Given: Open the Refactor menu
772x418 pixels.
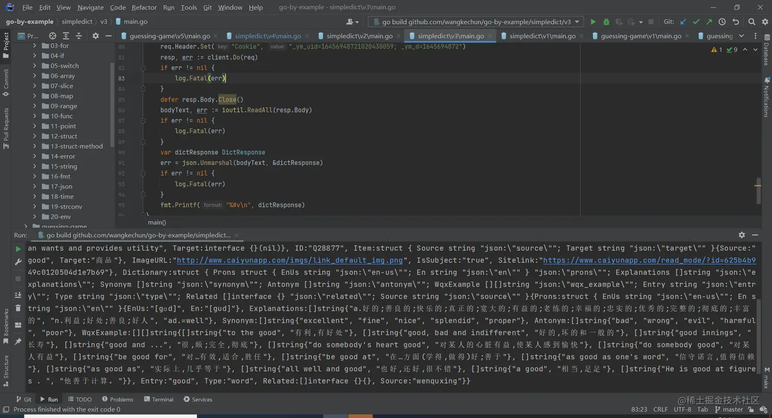Looking at the screenshot, I should (x=144, y=7).
